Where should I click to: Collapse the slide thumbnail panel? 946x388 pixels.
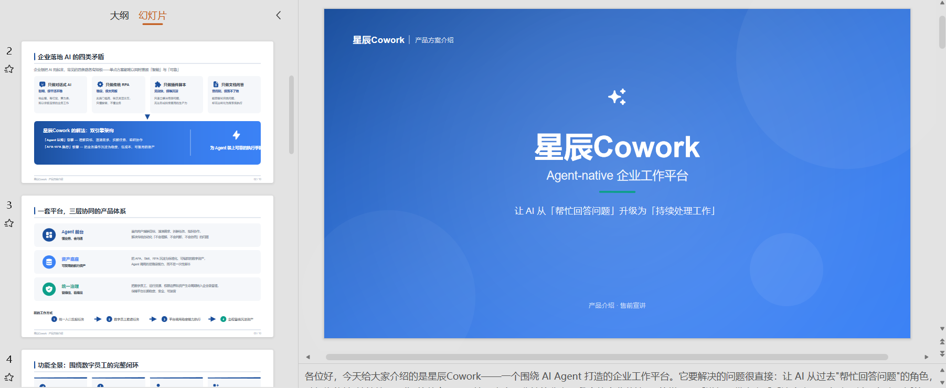[279, 15]
